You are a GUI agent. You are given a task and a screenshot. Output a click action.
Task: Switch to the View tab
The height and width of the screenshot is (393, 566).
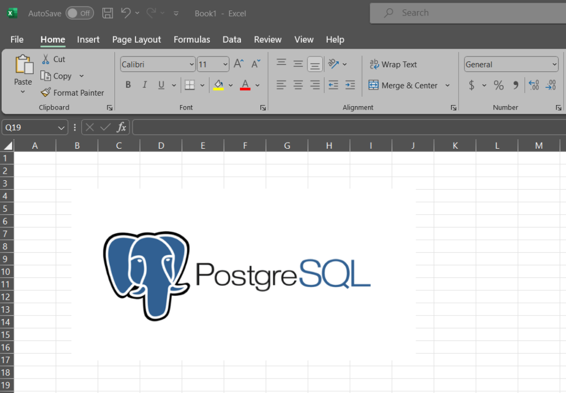[x=303, y=39]
